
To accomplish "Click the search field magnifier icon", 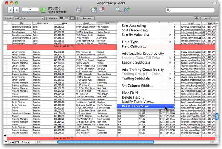I will 169,10.
